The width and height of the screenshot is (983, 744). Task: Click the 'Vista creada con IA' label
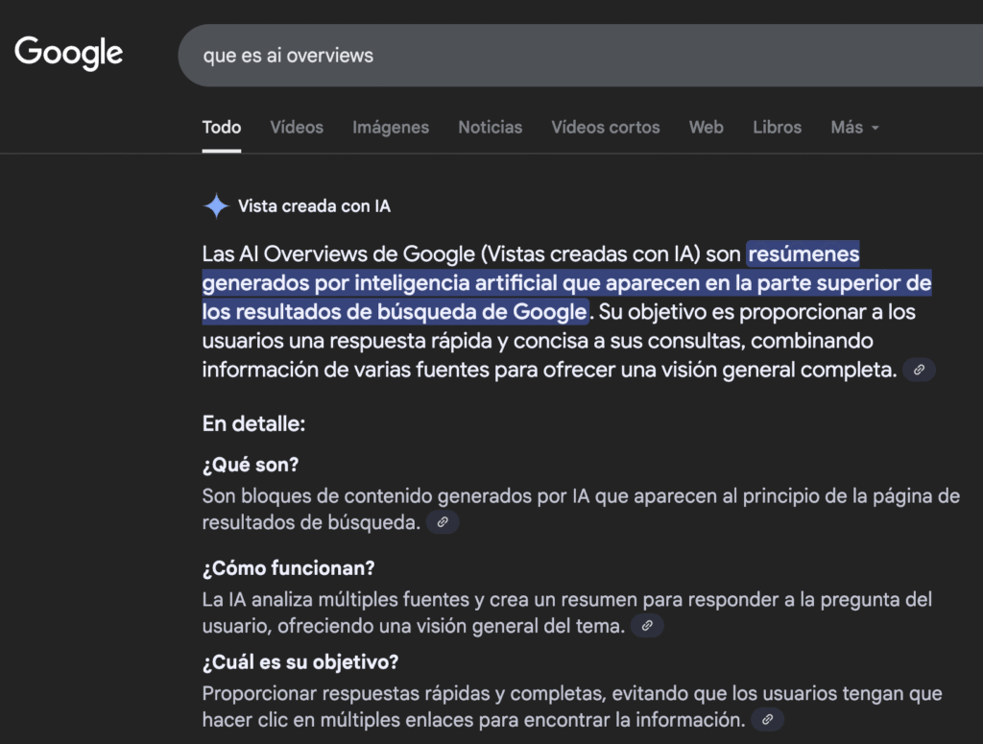pos(314,206)
